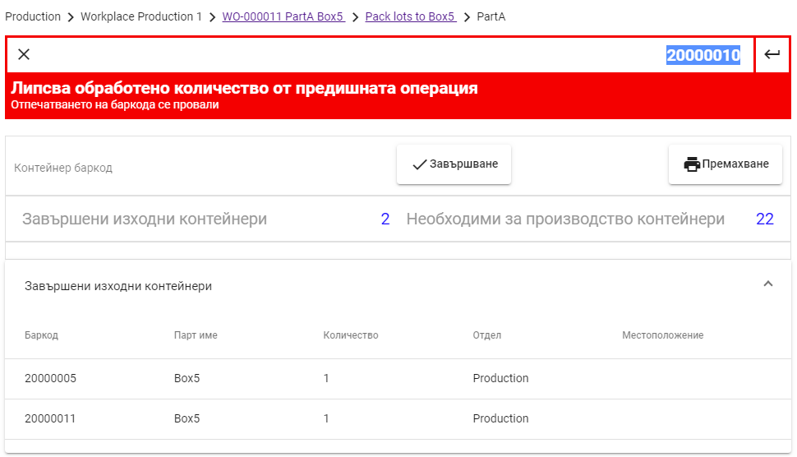Go to Workplace Production 1 breadcrumb
This screenshot has width=797, height=457.
(x=141, y=16)
